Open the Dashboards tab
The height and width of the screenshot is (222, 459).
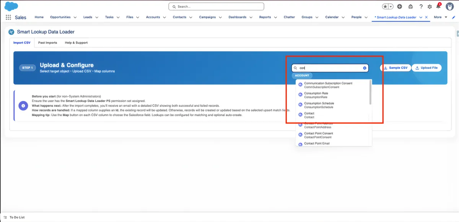(x=238, y=17)
